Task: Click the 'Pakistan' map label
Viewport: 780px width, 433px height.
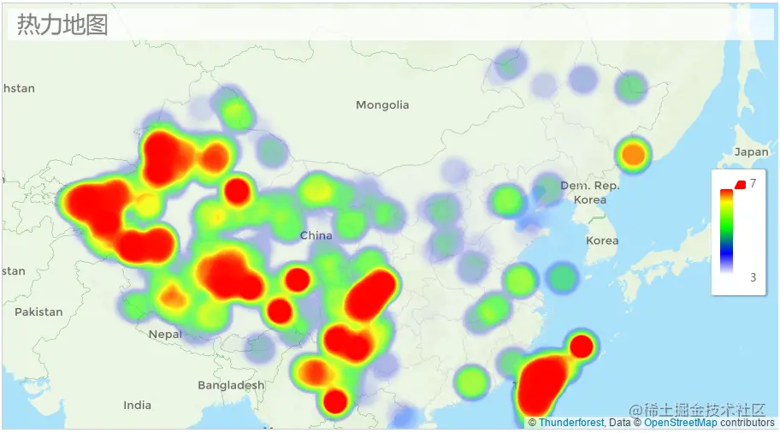Action: (38, 312)
